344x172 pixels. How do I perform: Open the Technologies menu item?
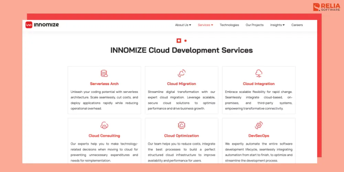229,25
